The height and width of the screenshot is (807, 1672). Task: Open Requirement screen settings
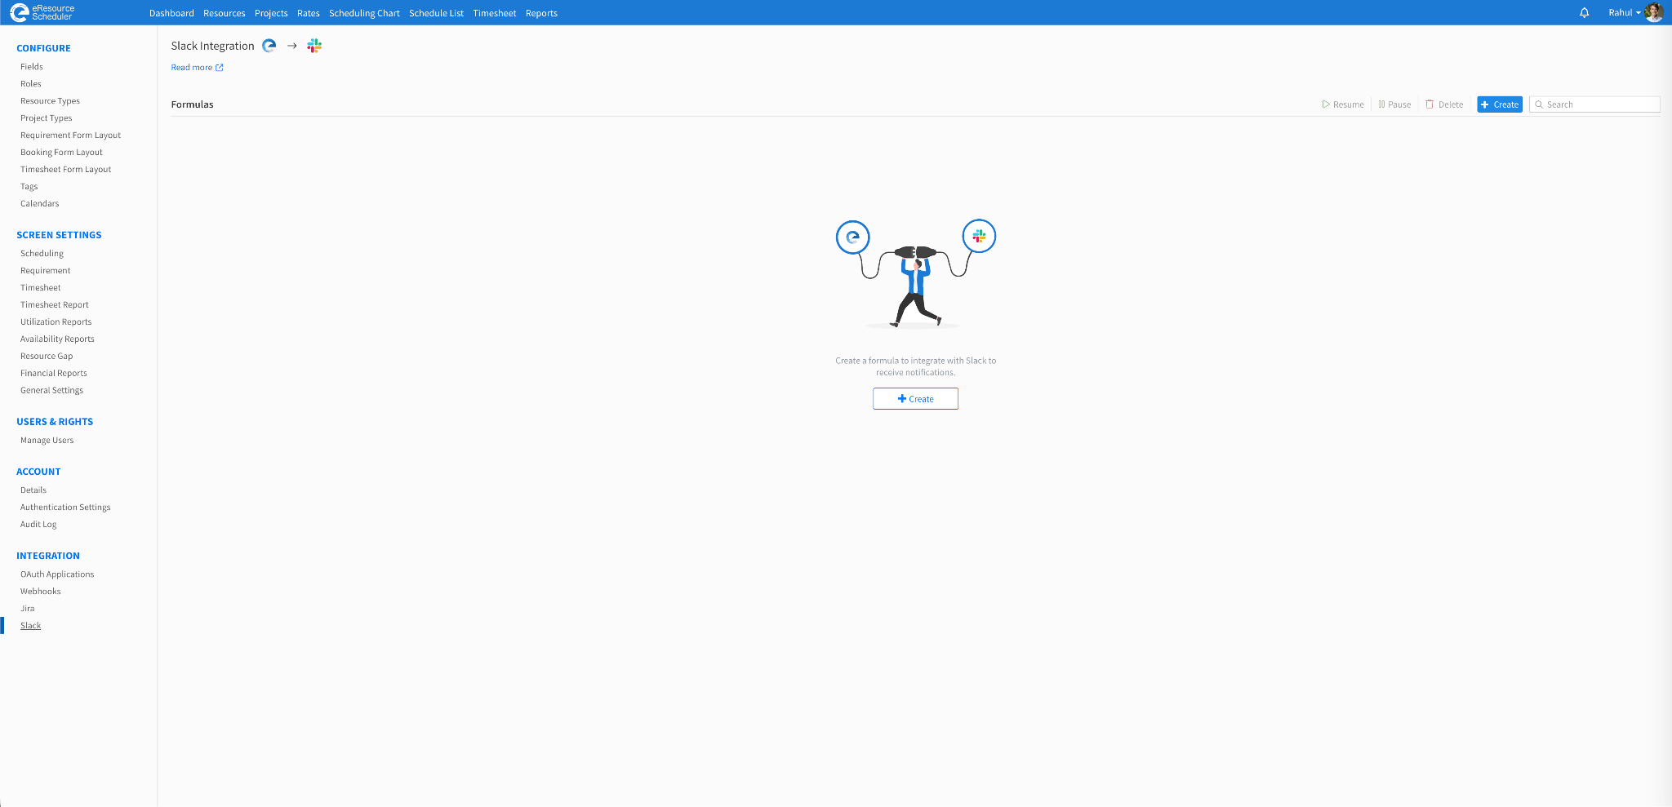[x=45, y=271]
